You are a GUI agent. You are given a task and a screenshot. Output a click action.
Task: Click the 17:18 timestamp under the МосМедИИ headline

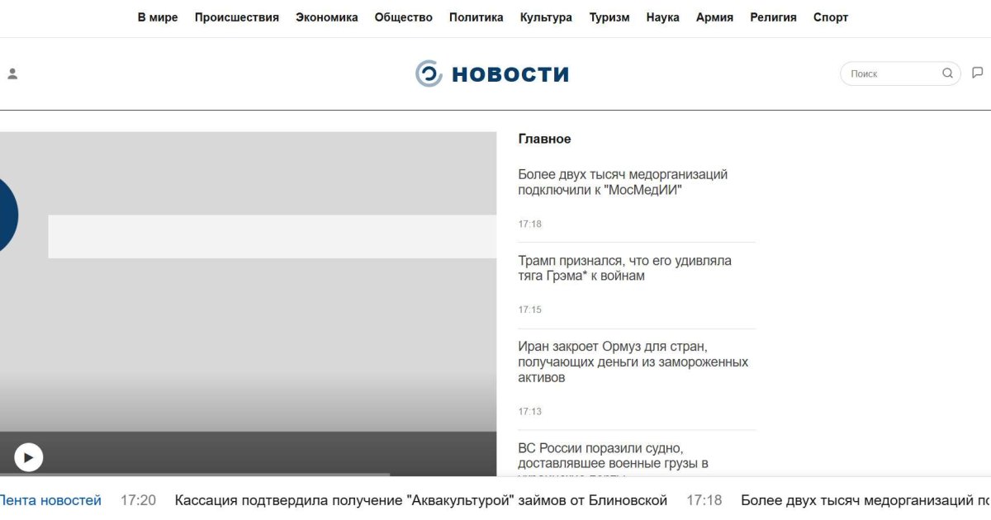pos(530,224)
